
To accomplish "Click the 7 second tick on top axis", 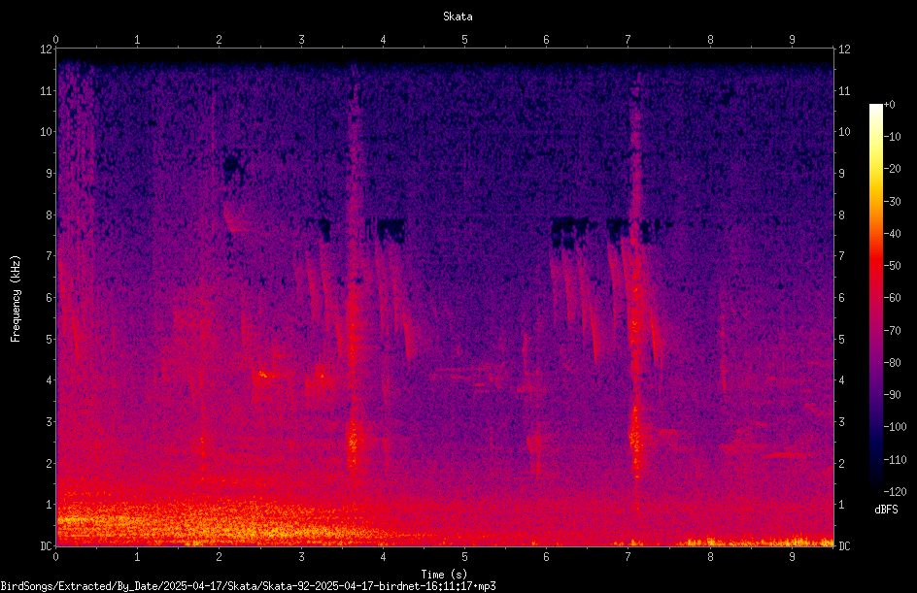I will (628, 40).
